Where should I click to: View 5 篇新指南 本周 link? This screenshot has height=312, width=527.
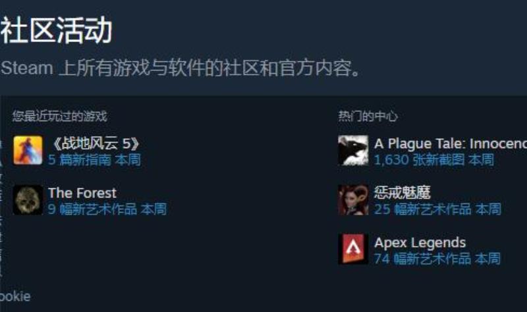94,160
